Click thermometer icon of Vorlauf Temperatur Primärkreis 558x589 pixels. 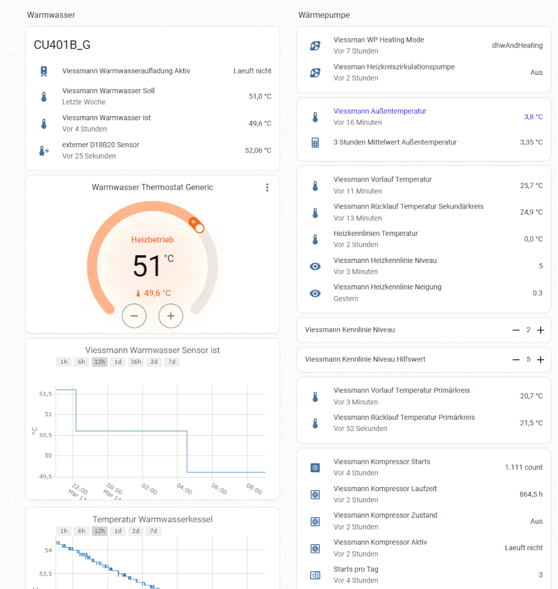coord(315,397)
